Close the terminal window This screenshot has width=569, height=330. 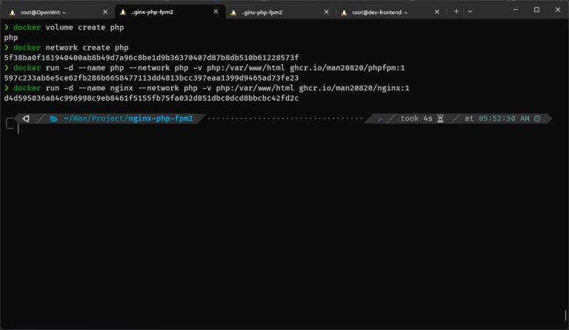(x=558, y=10)
